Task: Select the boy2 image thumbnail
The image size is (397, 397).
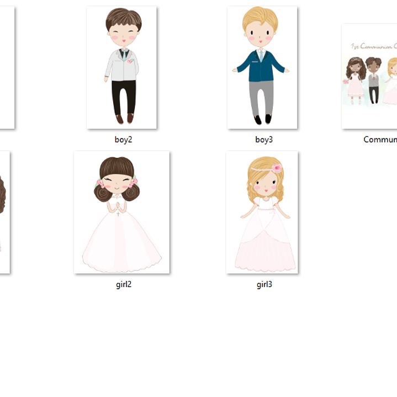Action: click(x=121, y=67)
